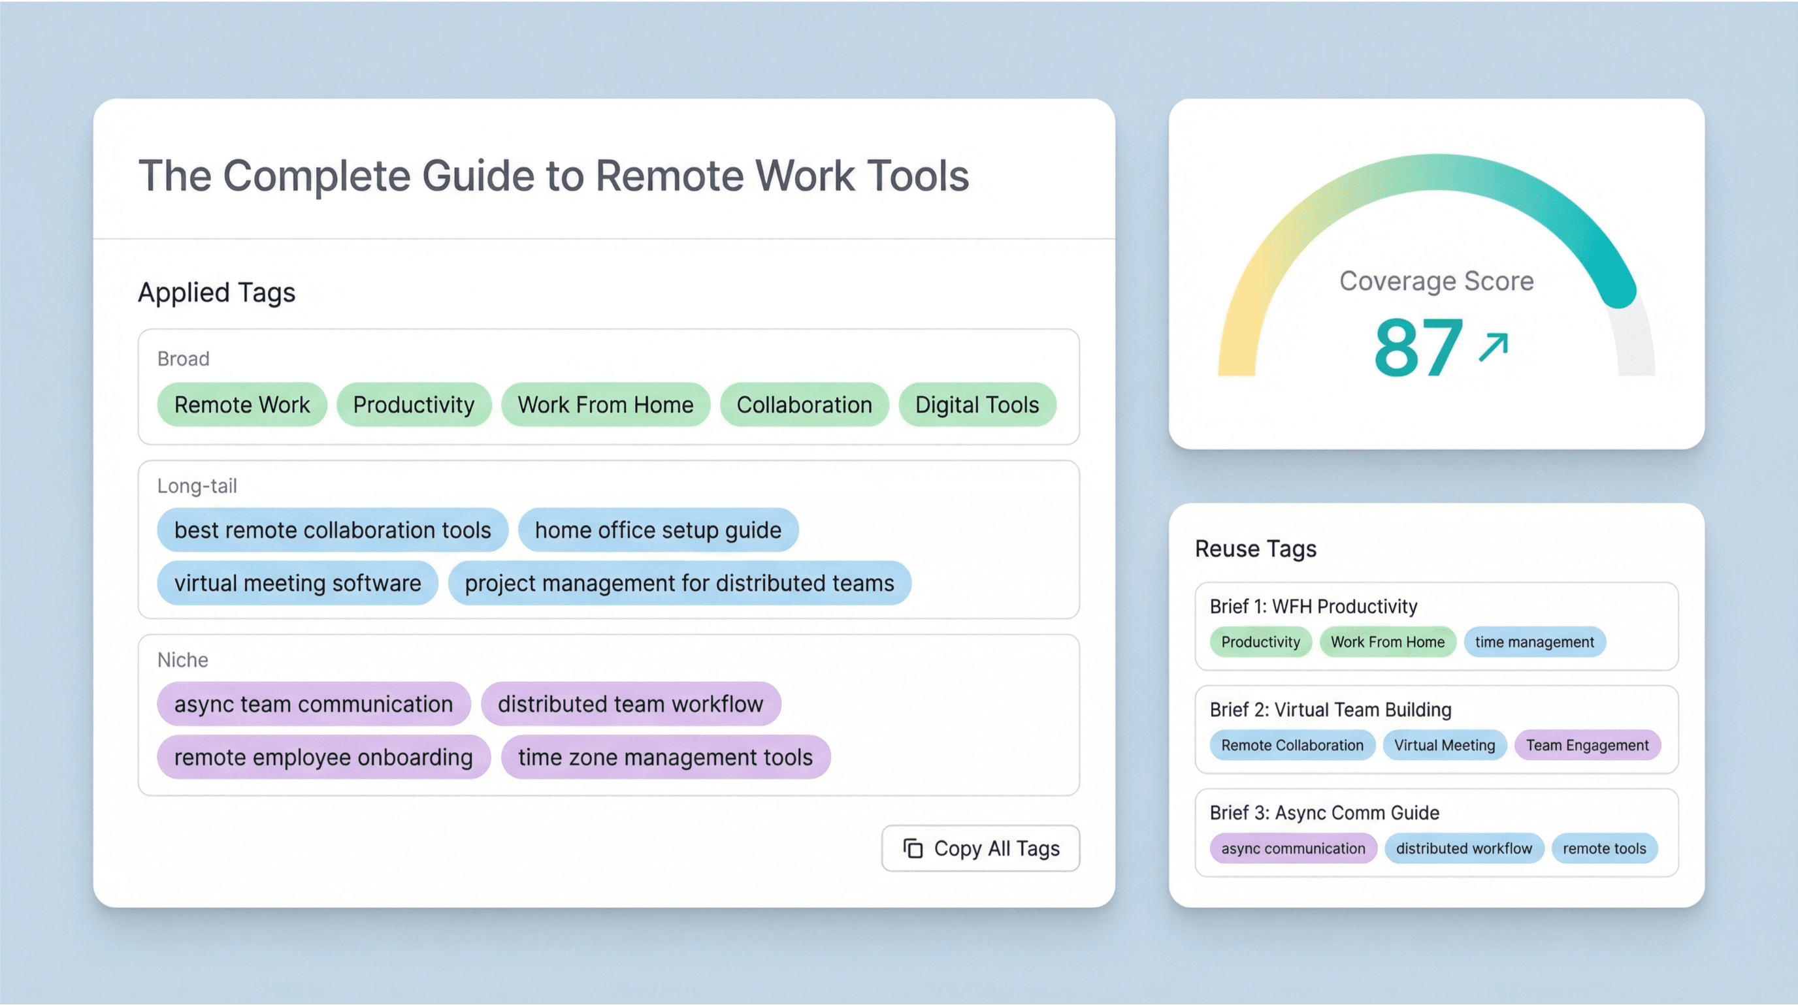Click 'virtual meeting software' tag
The width and height of the screenshot is (1798, 1005).
[297, 583]
